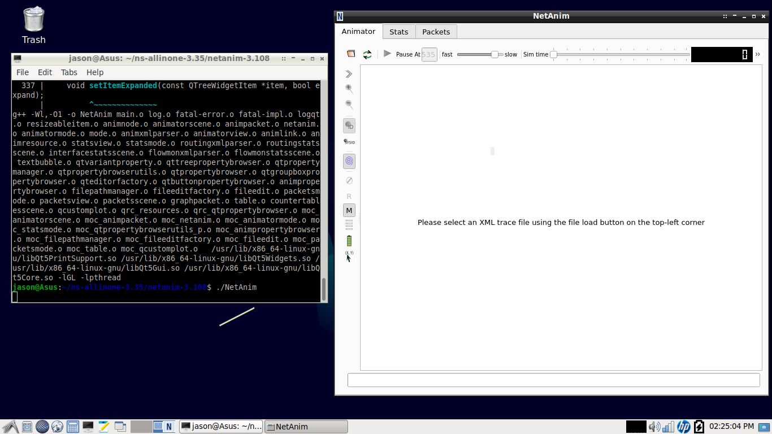Click the stacked horizontal lines icon
Screen dimensions: 772x434
pyautogui.click(x=349, y=225)
